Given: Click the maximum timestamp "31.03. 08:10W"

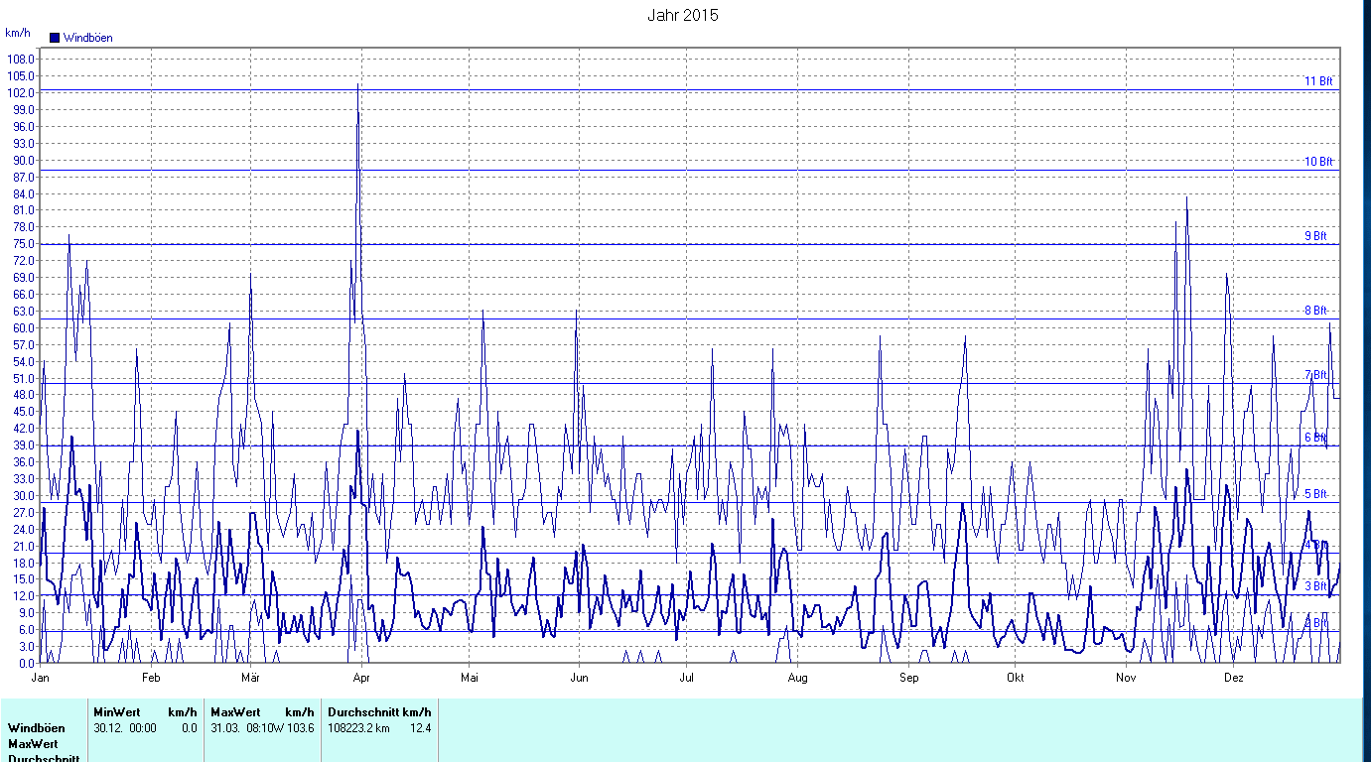Looking at the screenshot, I should pyautogui.click(x=247, y=728).
